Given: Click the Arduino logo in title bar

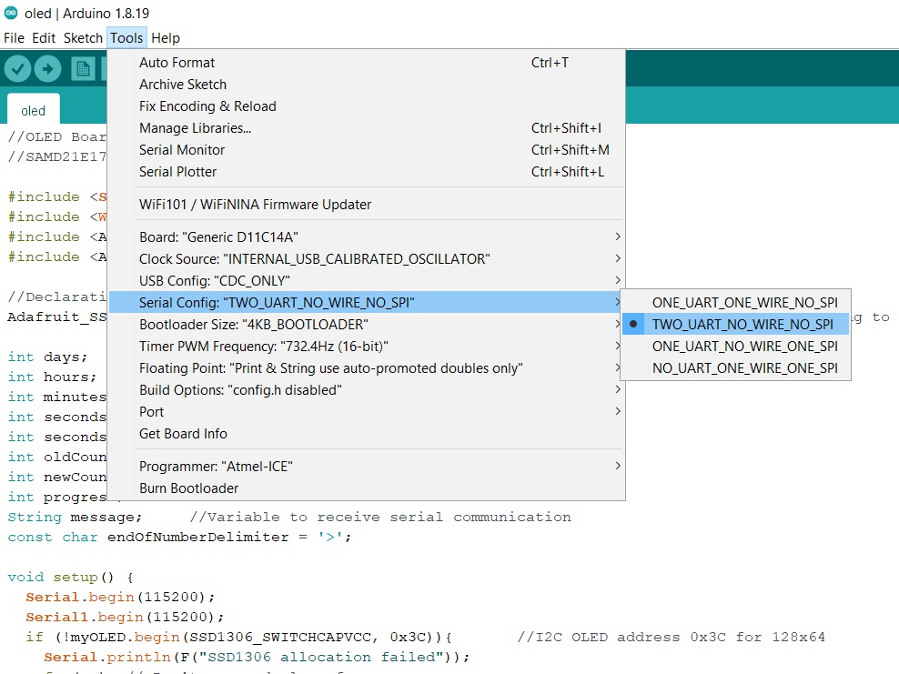Looking at the screenshot, I should [10, 13].
